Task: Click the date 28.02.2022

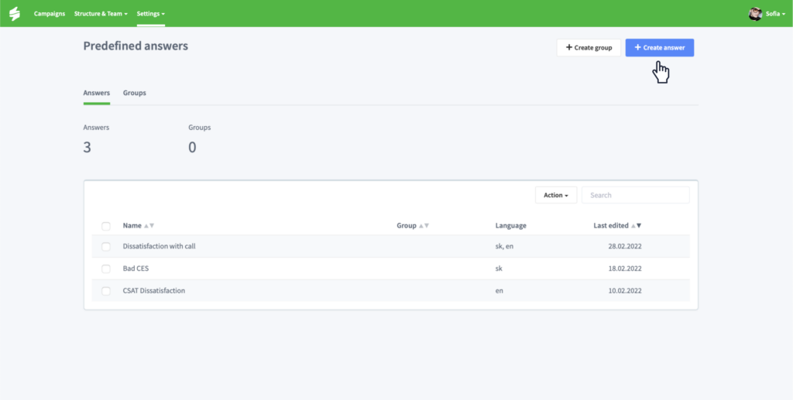Action: pos(625,247)
